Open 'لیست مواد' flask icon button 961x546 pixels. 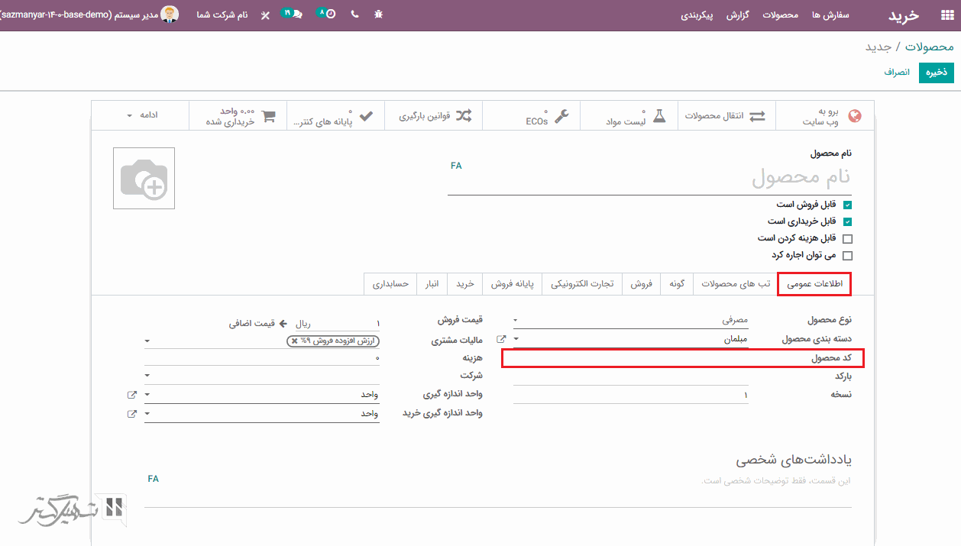click(658, 116)
